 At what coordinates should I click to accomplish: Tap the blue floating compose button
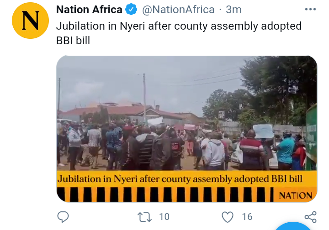(x=293, y=226)
